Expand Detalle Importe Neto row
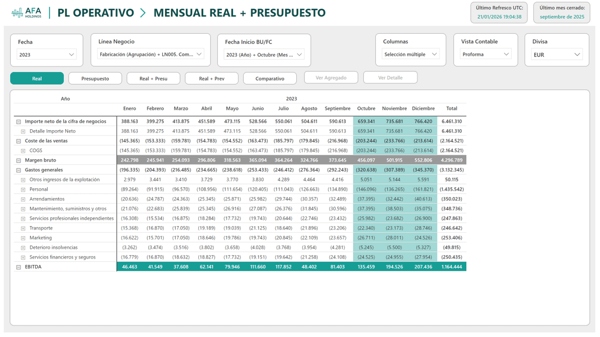Viewport: 600px width, 337px height. click(x=23, y=132)
